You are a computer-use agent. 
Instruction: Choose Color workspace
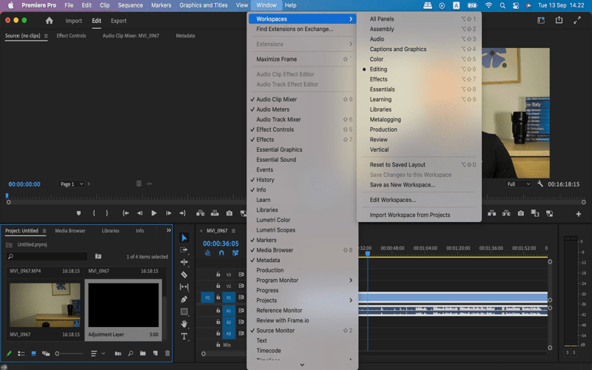point(419,59)
